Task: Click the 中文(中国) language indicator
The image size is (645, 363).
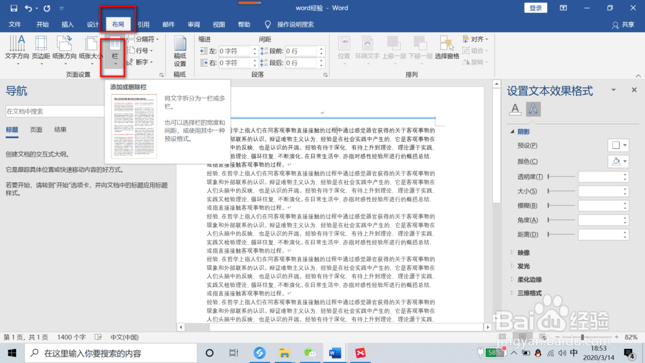Action: click(x=124, y=337)
